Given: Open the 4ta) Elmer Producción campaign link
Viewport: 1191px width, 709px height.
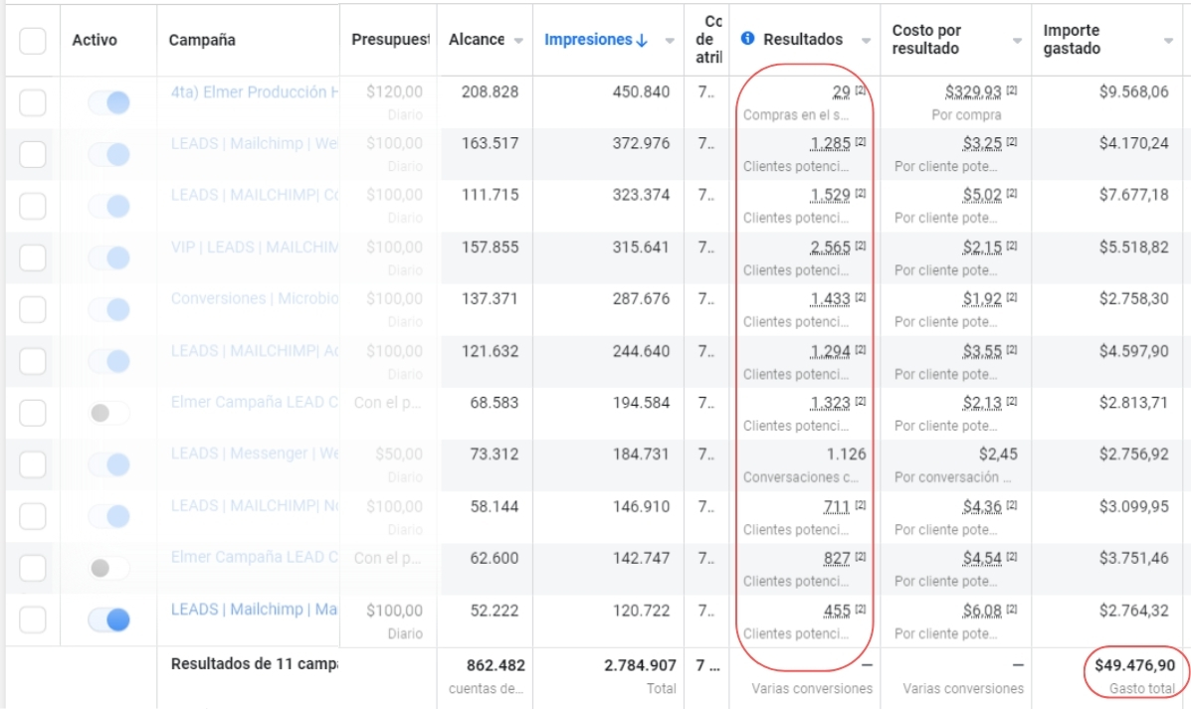Looking at the screenshot, I should point(254,92).
